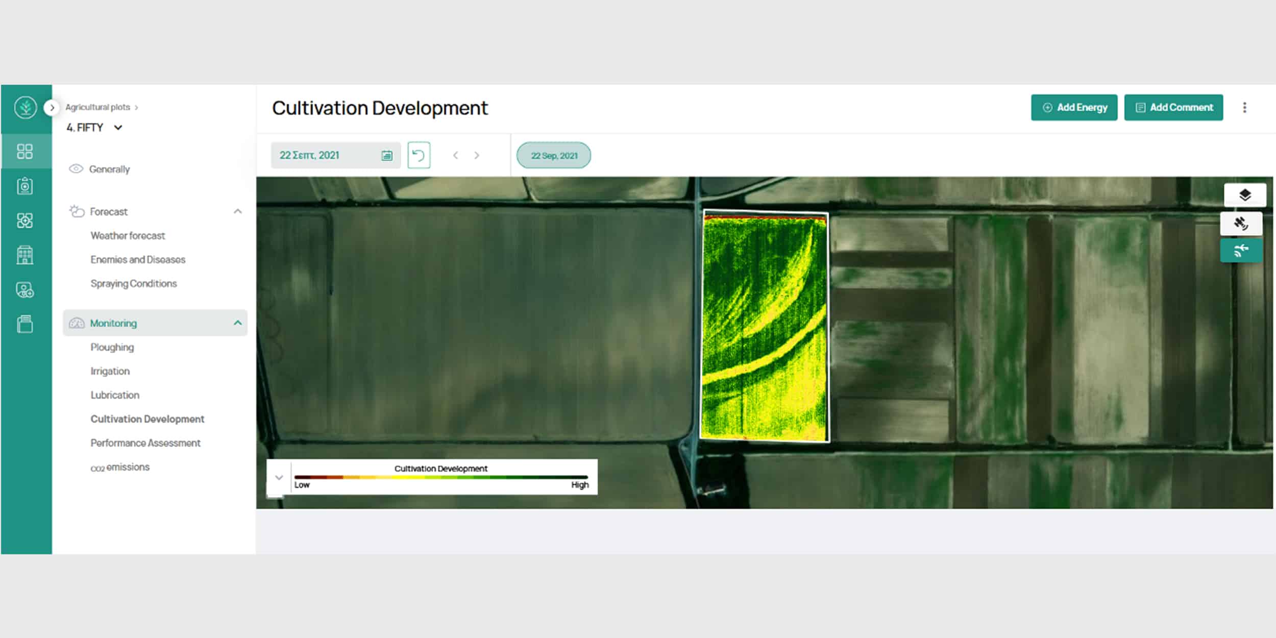This screenshot has height=638, width=1276.
Task: Select Irrigation in Monitoring menu
Action: [110, 371]
